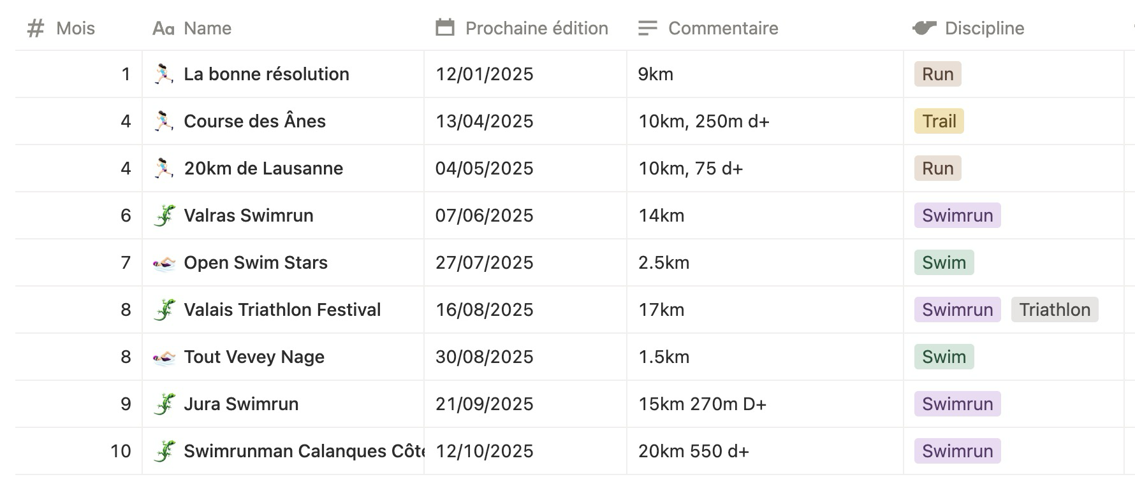Click the calendar icon in the Prochaine édition header
The height and width of the screenshot is (484, 1135).
coord(445,28)
